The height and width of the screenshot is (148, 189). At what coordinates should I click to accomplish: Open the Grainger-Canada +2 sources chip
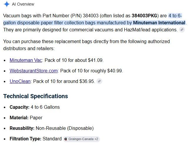click(81, 139)
